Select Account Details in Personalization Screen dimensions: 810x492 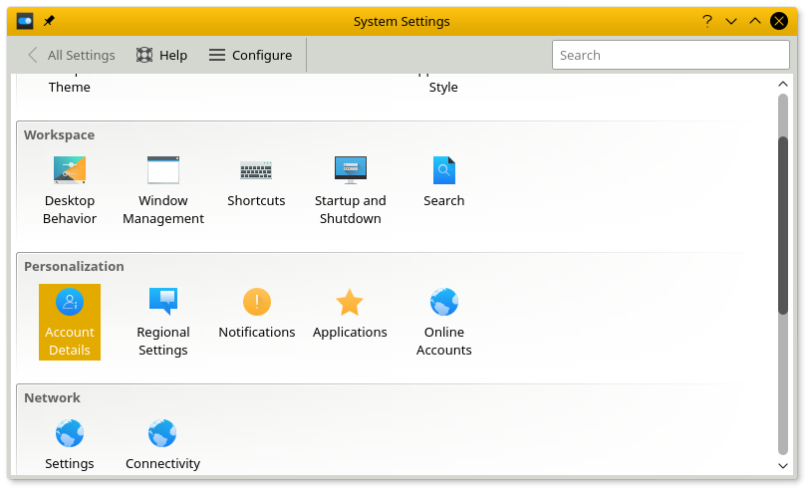(70, 321)
